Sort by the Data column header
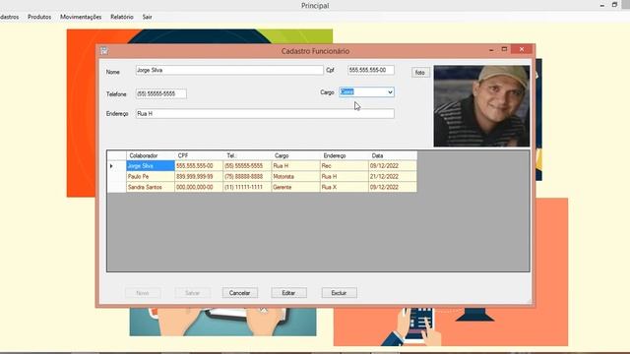 coord(393,155)
